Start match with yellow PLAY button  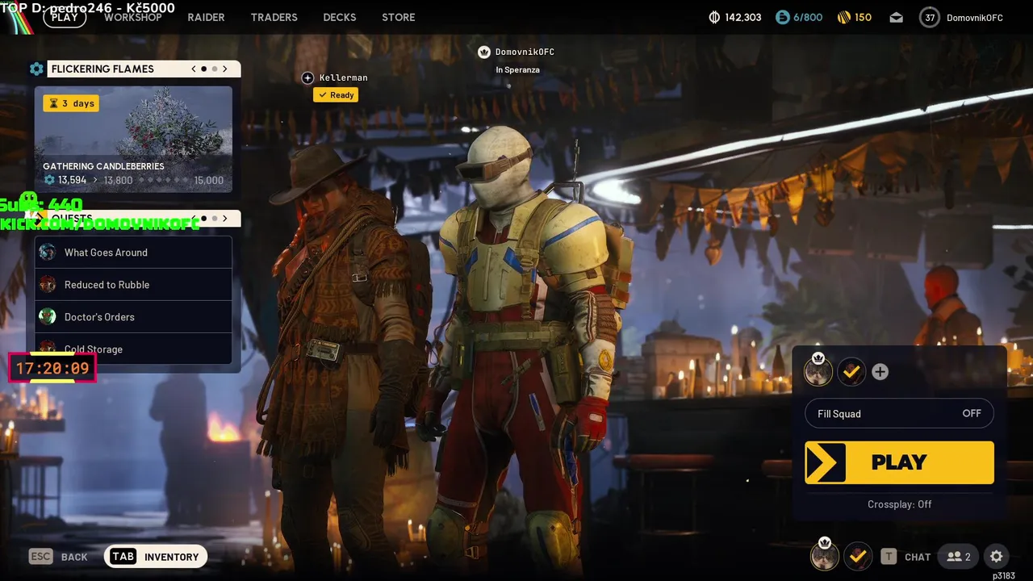click(899, 462)
